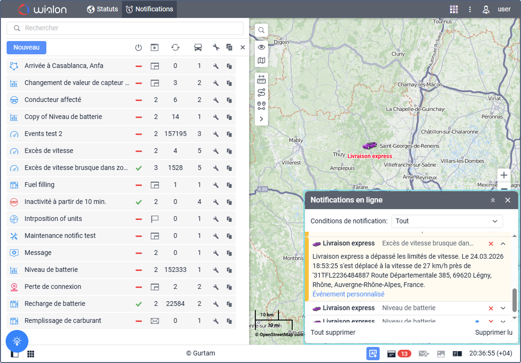Click Tout supprimer link
This screenshot has width=521, height=363.
point(333,332)
